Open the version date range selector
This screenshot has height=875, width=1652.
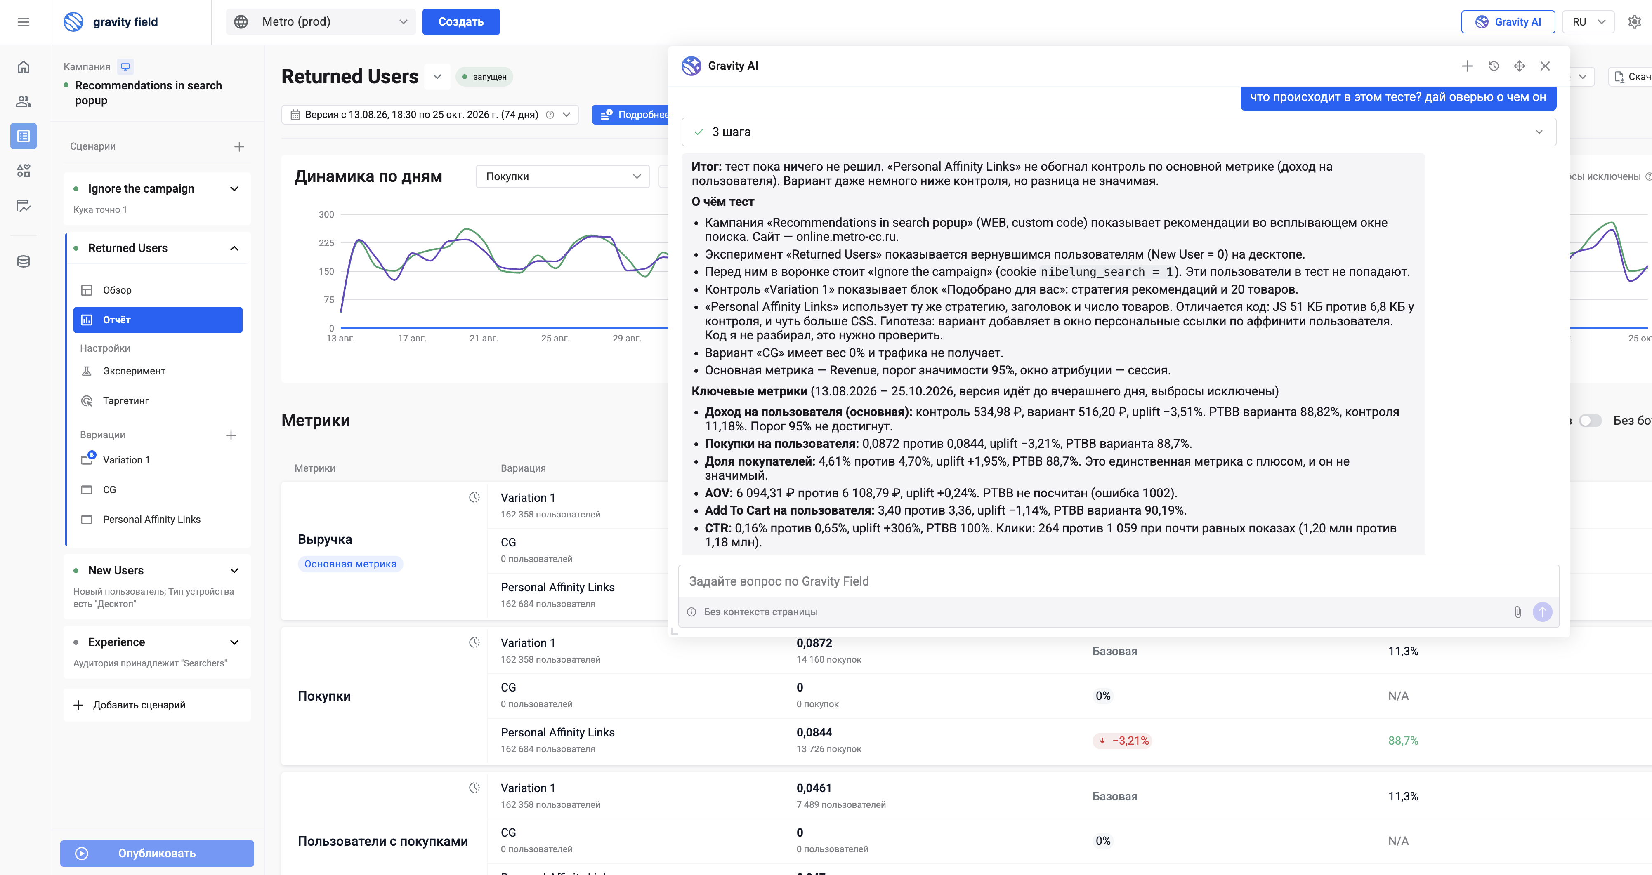click(430, 115)
